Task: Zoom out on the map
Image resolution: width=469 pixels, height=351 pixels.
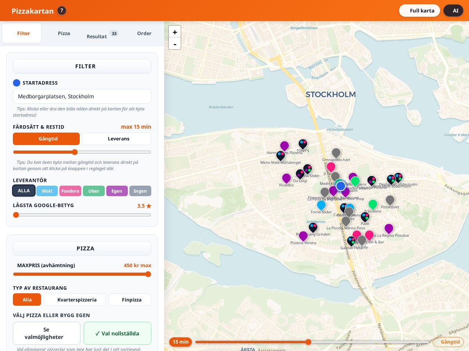Action: coord(175,44)
